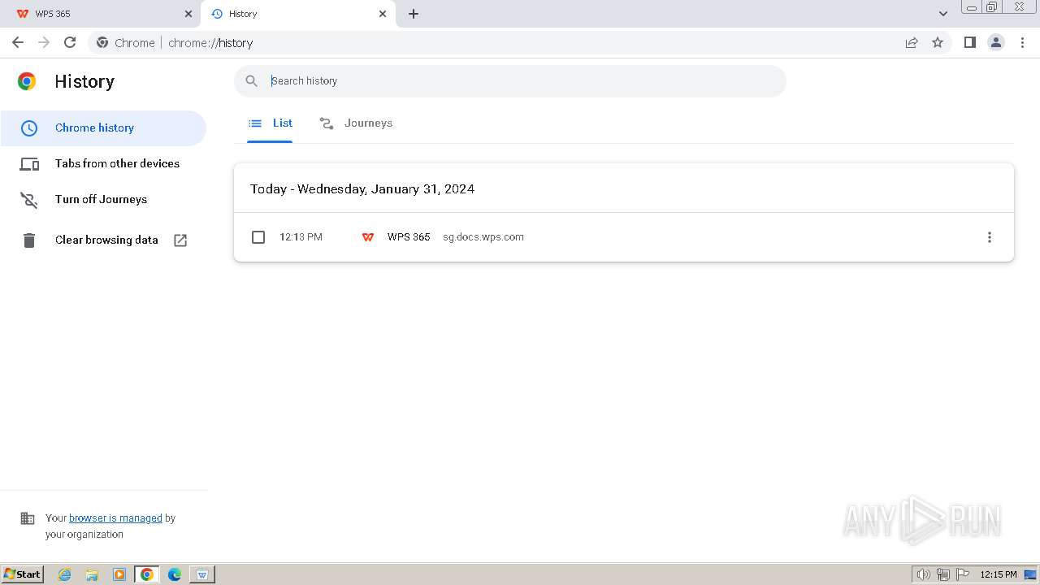
Task: Click the WPS favicon in the history entry
Action: (x=368, y=237)
